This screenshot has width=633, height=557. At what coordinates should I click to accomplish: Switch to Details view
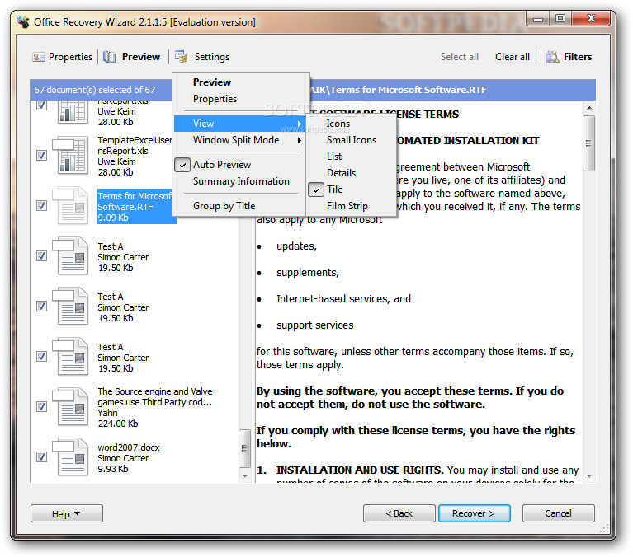point(341,173)
